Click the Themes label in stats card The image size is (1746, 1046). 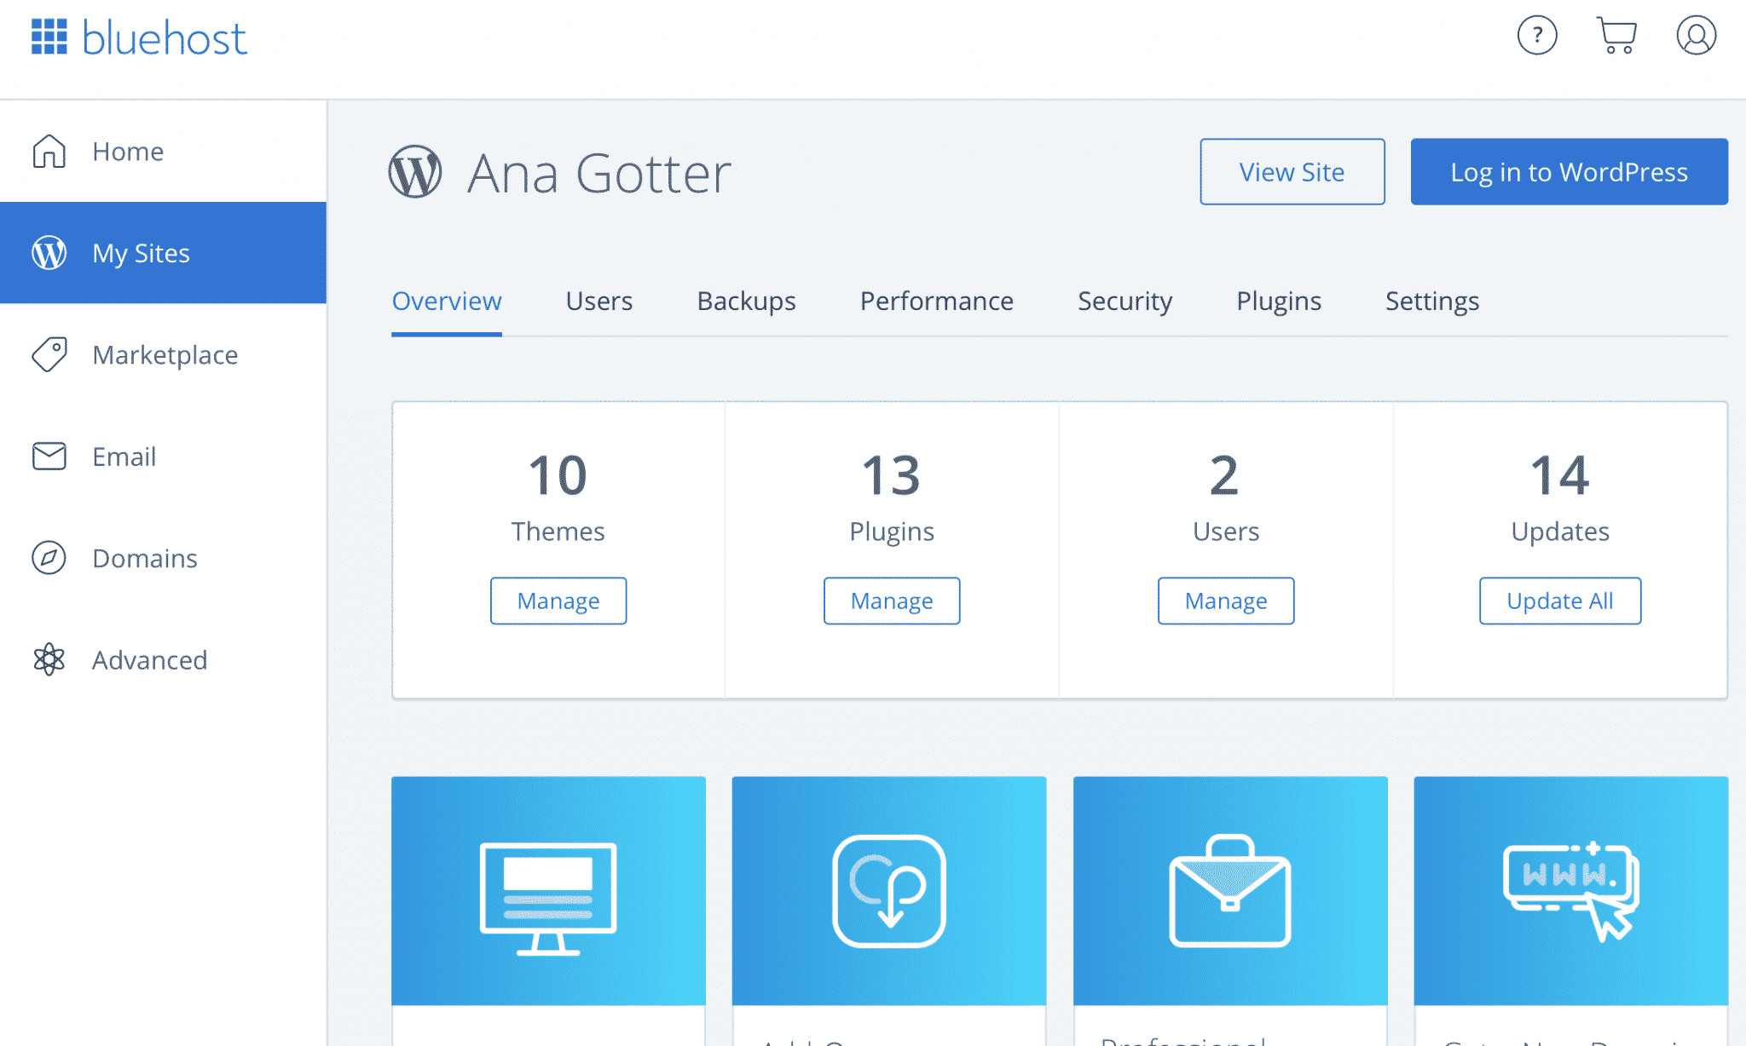click(x=558, y=532)
